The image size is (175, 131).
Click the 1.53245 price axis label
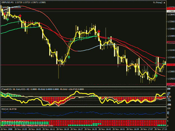coord(171,50)
